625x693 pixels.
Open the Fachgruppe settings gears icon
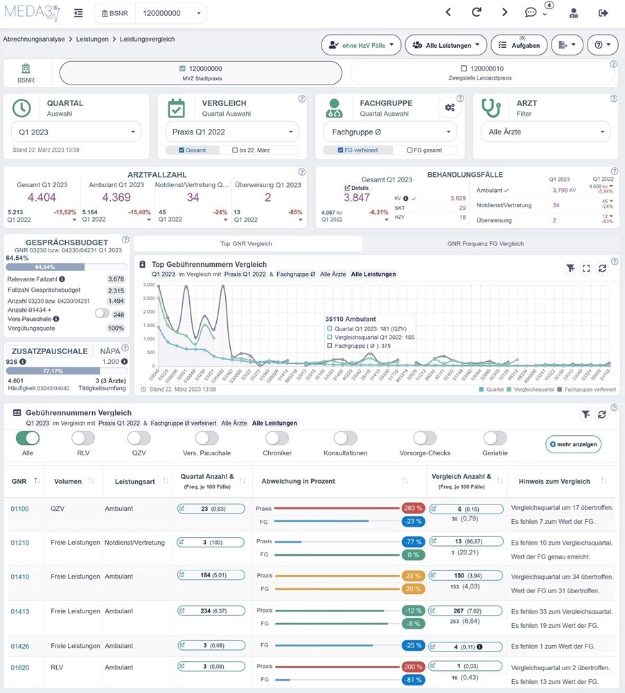pyautogui.click(x=450, y=107)
